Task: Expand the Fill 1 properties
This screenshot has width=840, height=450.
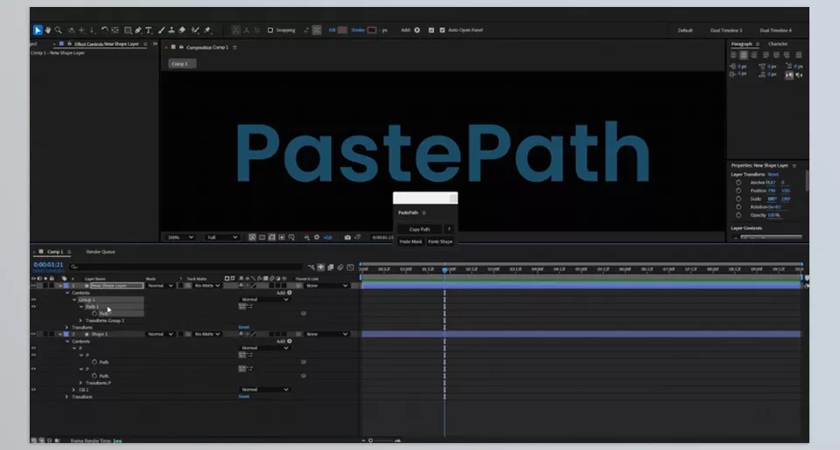Action: 74,390
